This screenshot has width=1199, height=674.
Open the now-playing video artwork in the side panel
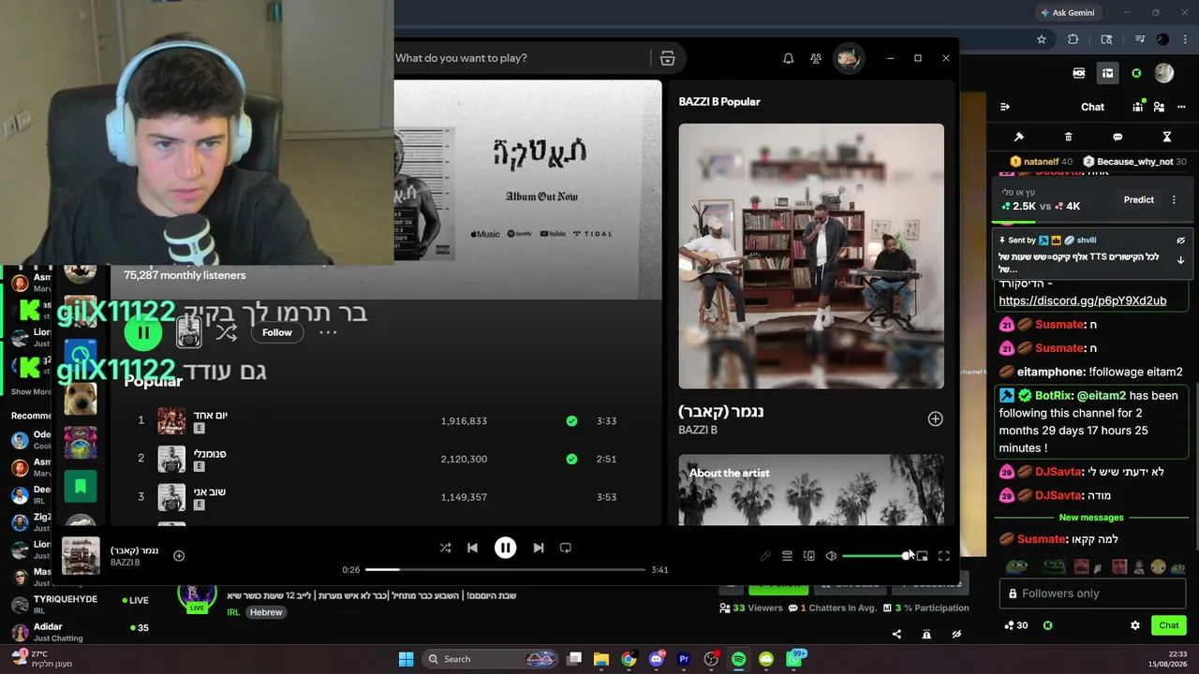pyautogui.click(x=811, y=256)
